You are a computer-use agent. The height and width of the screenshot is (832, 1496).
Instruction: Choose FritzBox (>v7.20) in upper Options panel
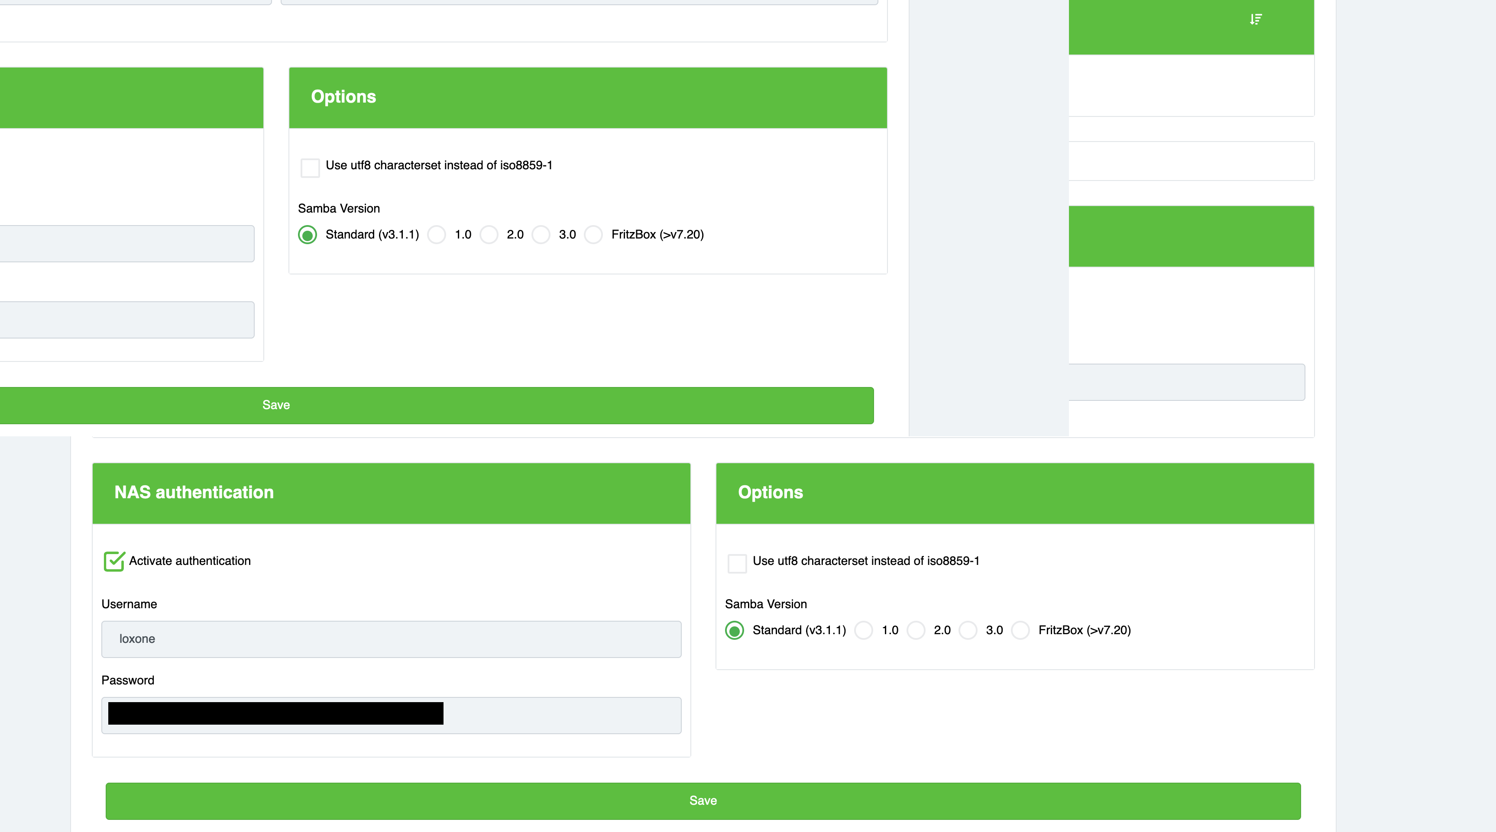[593, 235]
